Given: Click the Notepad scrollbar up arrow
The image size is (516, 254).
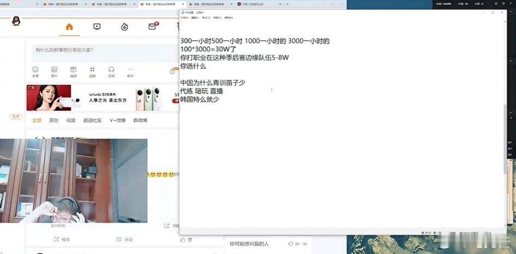Looking at the screenshot, I should (505, 22).
